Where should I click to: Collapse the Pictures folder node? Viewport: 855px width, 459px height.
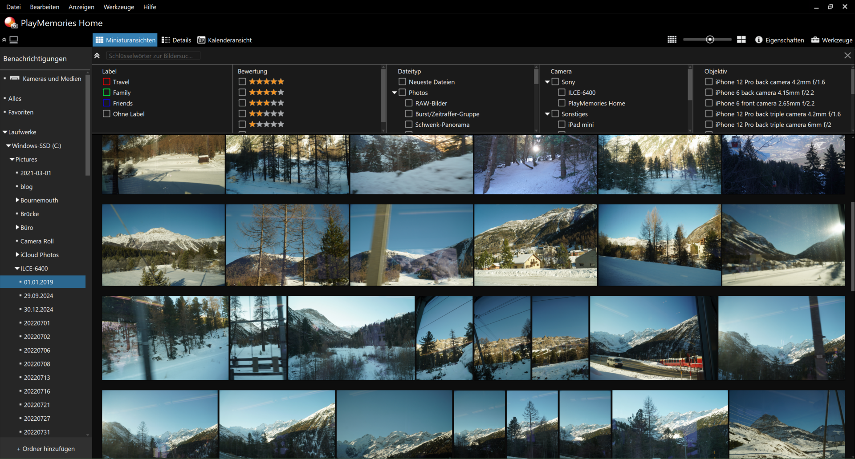[12, 159]
